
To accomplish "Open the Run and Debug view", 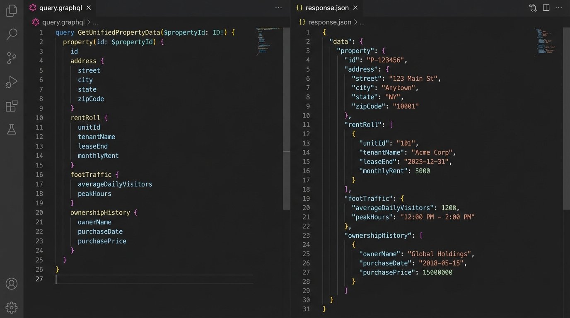I will click(x=12, y=82).
